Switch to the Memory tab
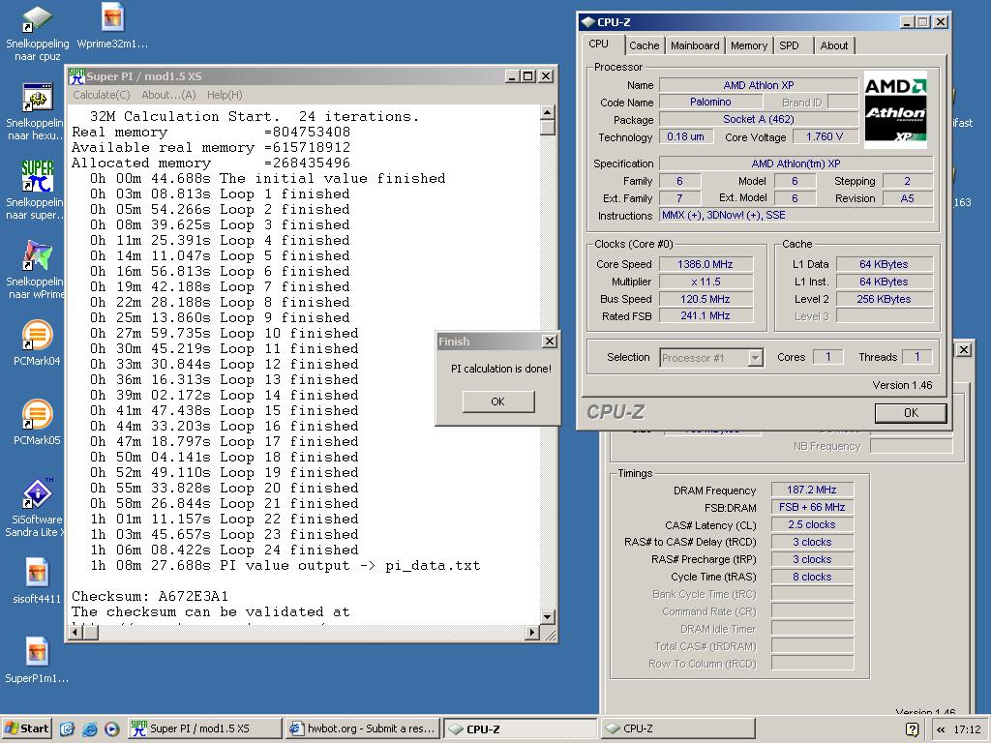Screen dimensions: 991x743 (x=749, y=45)
